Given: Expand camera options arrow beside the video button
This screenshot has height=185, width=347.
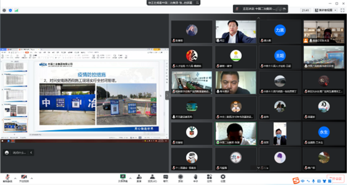Looking at the screenshot, I should 32,178.
